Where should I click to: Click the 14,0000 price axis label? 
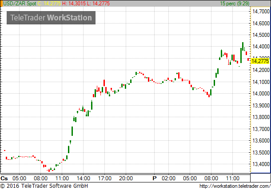[x=261, y=93]
